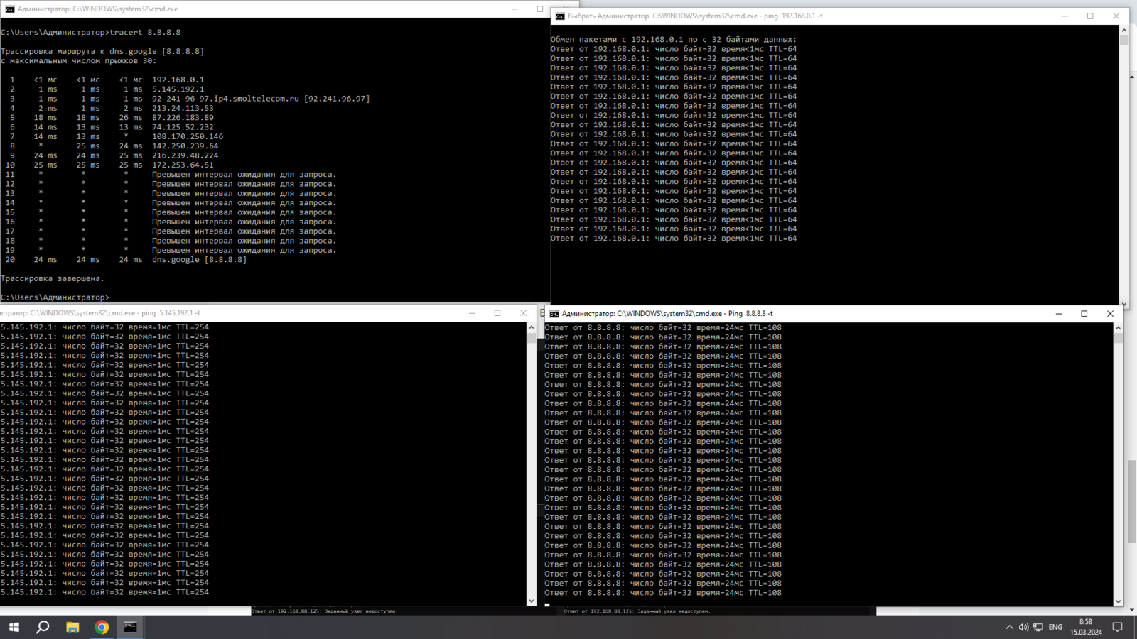Click tracert hop 1 address 192.168.0.1
This screenshot has height=639, width=1137.
coord(178,80)
